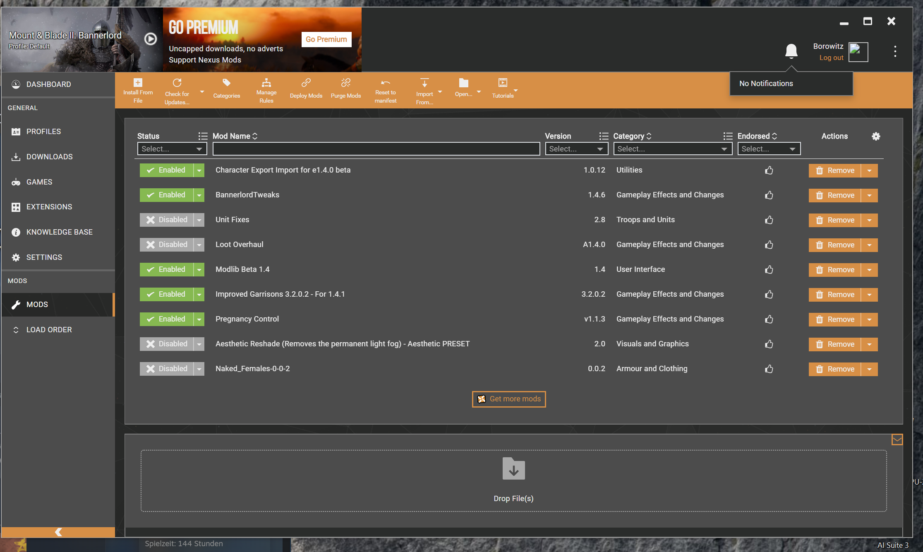
Task: Click the Drop File(s) zone
Action: (513, 481)
